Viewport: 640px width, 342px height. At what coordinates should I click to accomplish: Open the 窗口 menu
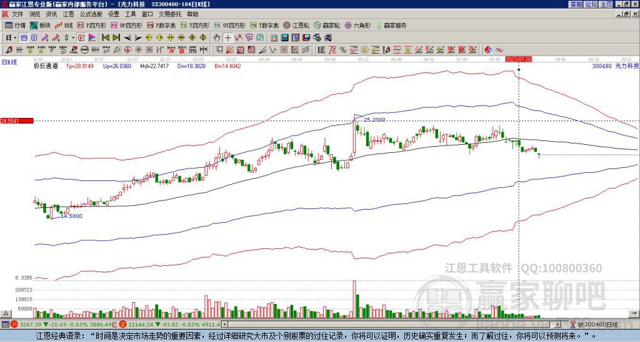point(147,14)
